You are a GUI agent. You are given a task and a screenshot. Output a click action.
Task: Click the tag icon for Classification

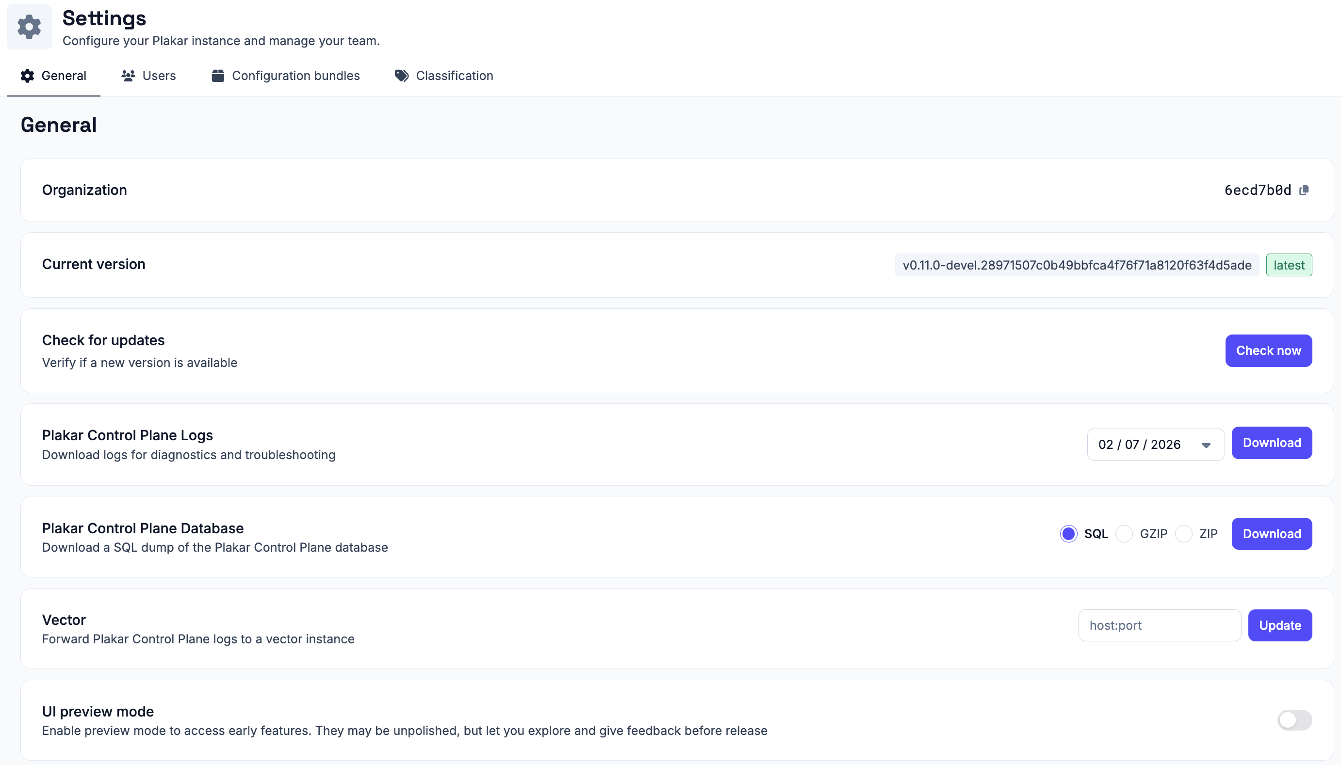pos(402,76)
